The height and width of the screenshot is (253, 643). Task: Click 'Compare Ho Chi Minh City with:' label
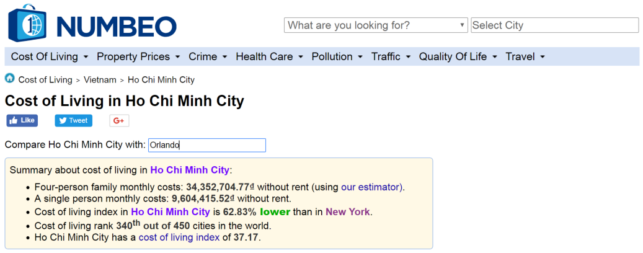tap(75, 145)
